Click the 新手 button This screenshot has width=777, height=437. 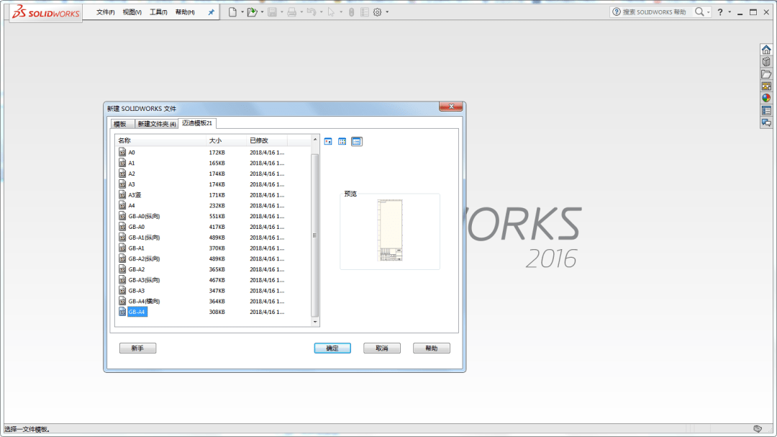coord(137,348)
